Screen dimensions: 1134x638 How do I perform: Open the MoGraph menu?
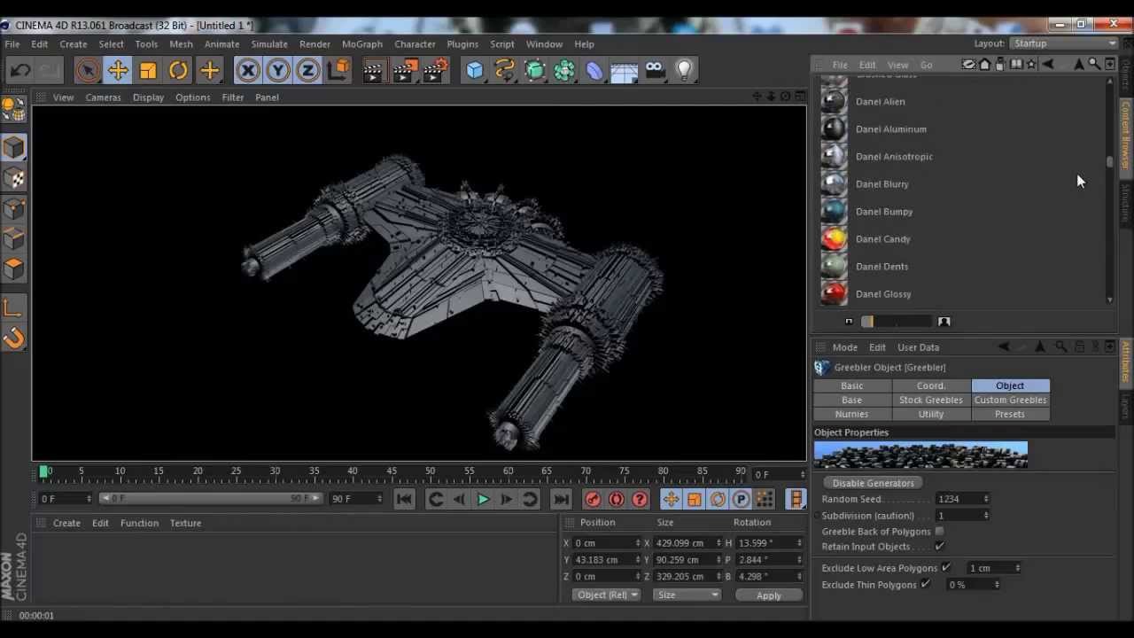click(x=362, y=44)
